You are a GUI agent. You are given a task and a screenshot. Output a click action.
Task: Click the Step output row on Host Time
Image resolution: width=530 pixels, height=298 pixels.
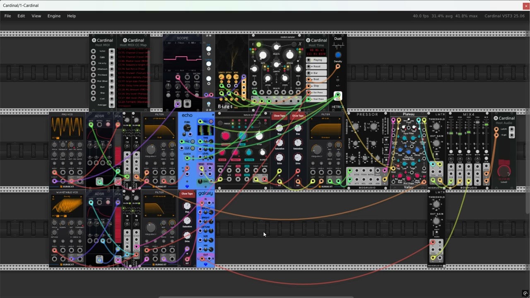[x=316, y=86]
